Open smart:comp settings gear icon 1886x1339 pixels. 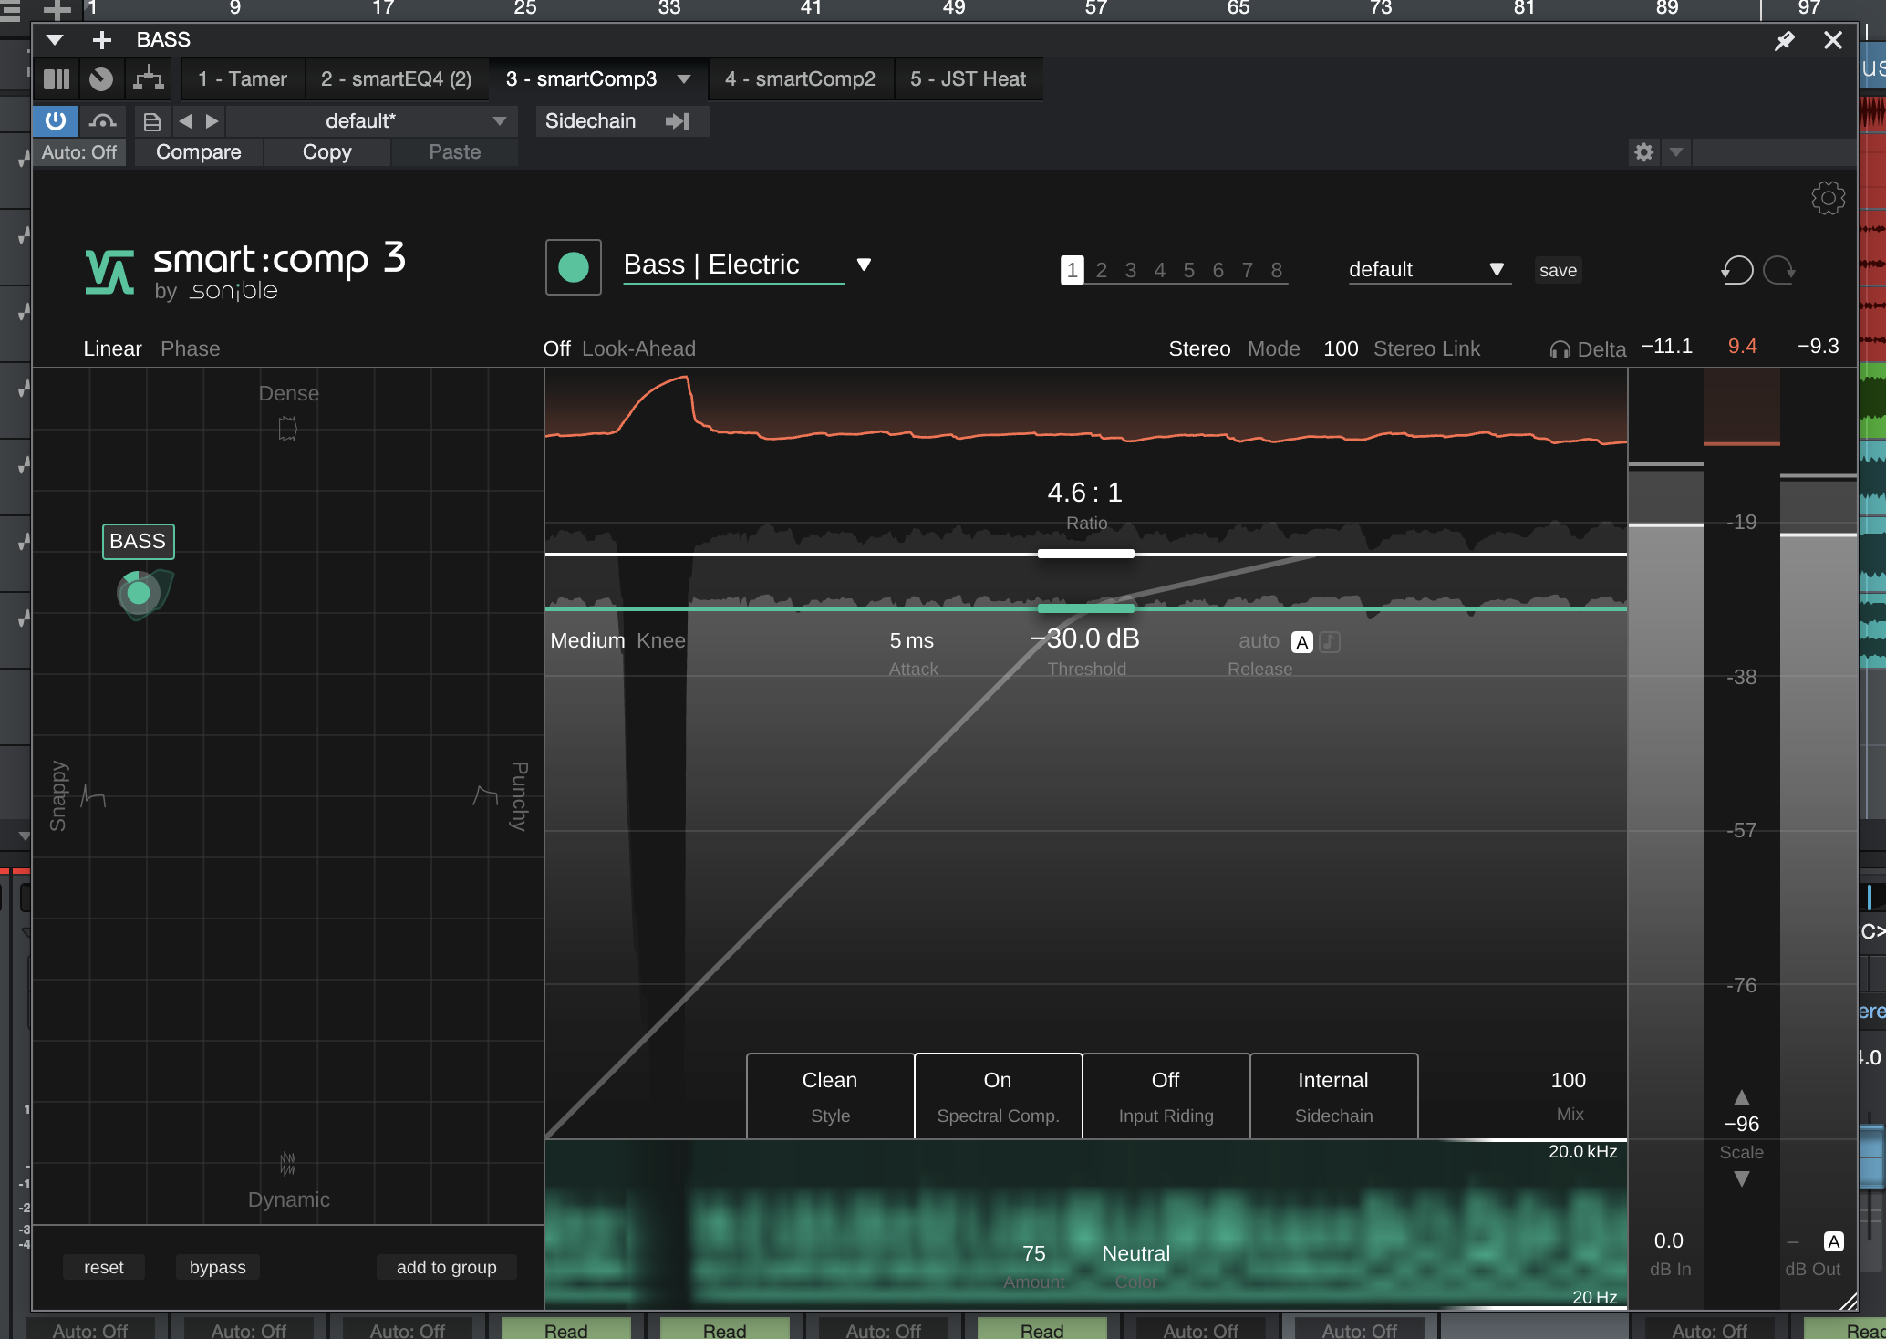1828,198
